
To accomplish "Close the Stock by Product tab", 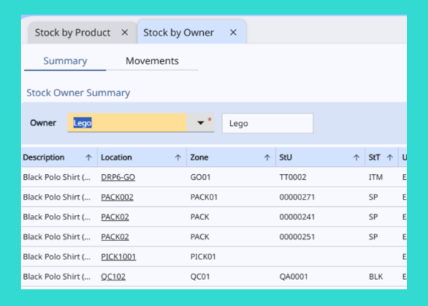I will coord(124,33).
